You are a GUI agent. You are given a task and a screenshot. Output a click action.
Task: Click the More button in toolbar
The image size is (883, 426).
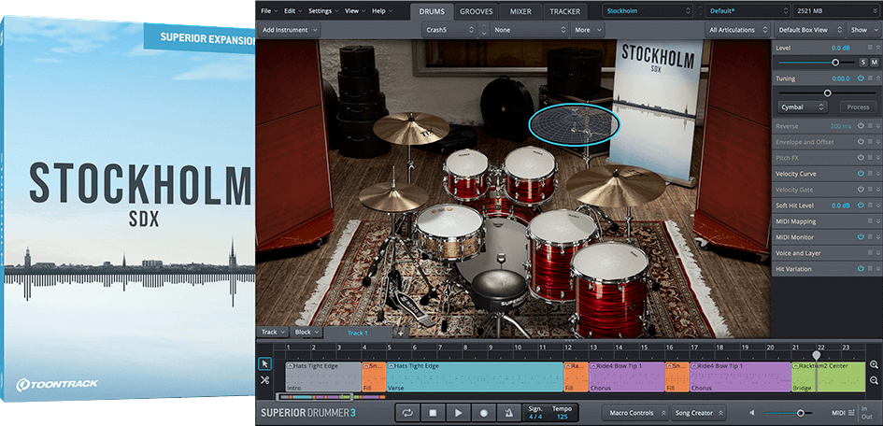pyautogui.click(x=587, y=30)
